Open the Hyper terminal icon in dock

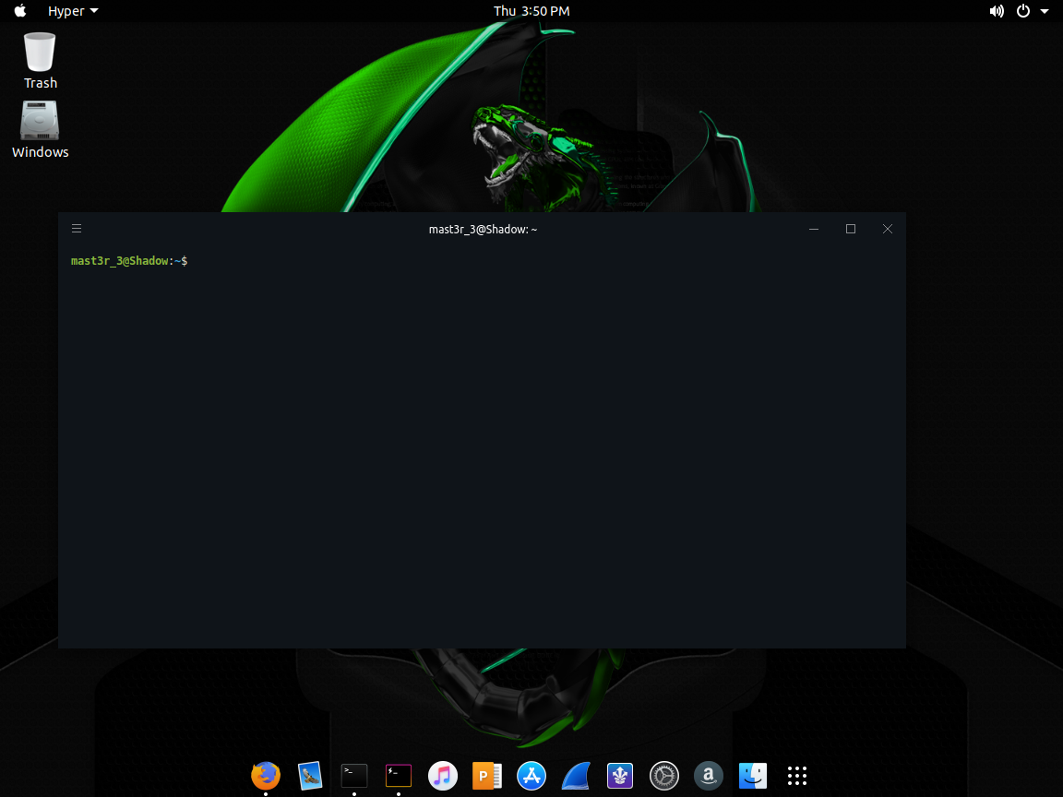pyautogui.click(x=399, y=775)
